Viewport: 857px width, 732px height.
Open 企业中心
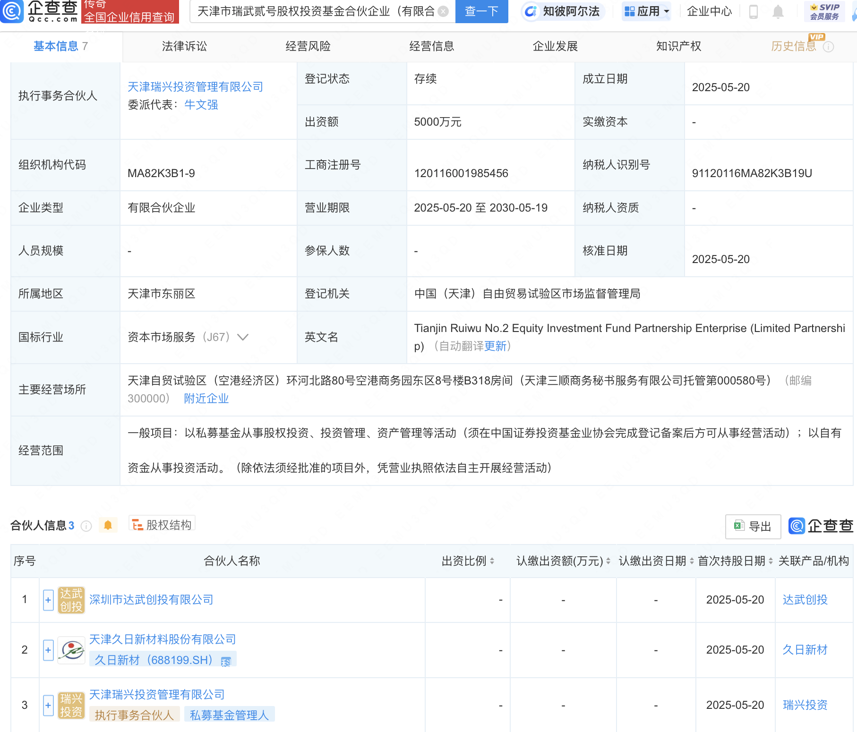(709, 11)
